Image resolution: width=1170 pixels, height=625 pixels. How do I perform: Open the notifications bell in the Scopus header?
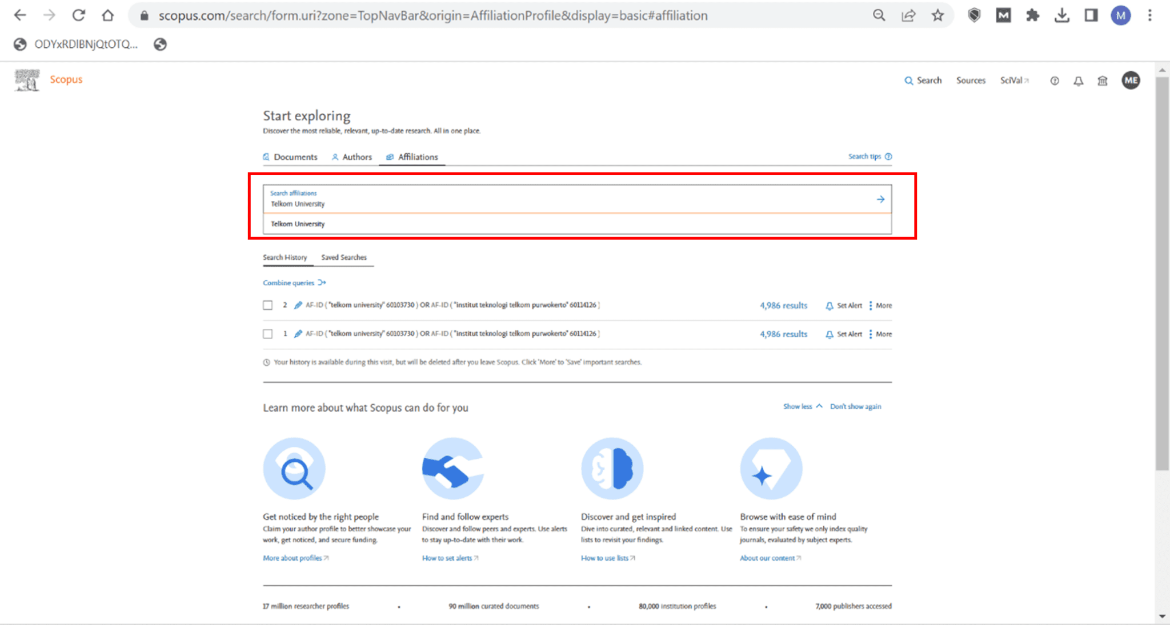(x=1078, y=81)
